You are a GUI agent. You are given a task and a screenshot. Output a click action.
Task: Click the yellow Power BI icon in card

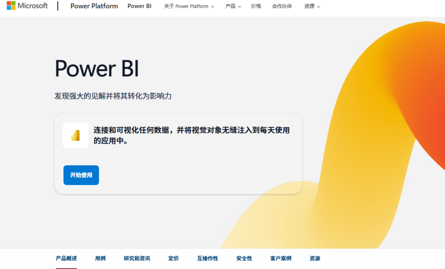click(76, 135)
